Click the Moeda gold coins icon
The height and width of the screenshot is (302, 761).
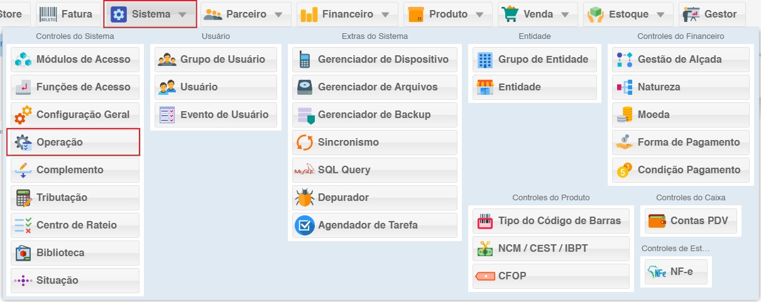[625, 115]
